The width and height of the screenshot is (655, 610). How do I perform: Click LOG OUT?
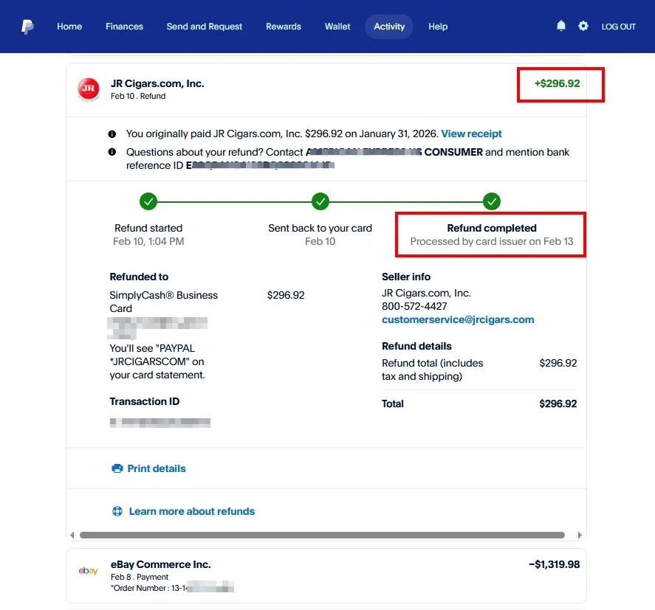coord(618,27)
